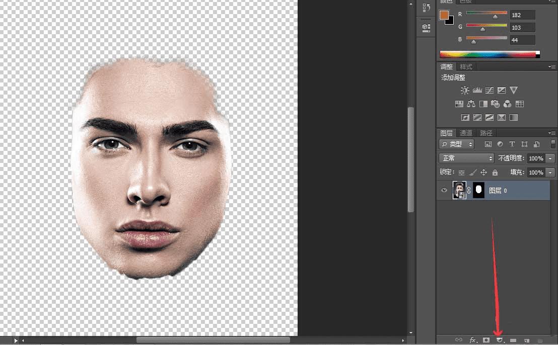
Task: Open the 正常 blend mode dropdown
Action: 466,158
